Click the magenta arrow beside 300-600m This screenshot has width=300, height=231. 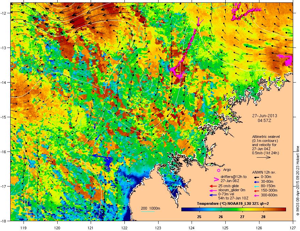(256, 195)
